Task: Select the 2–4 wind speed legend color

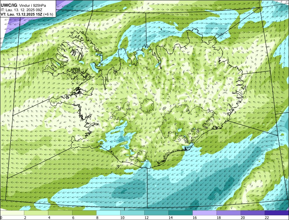Action: pyautogui.click(x=36, y=213)
